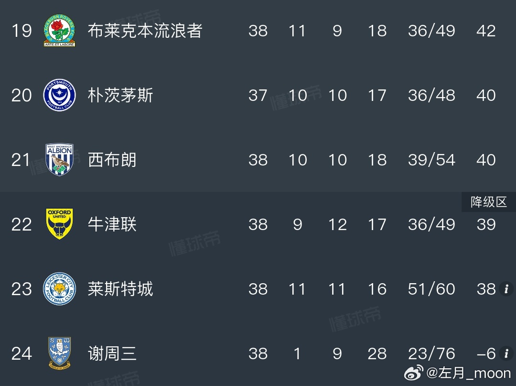Open team page for 莱斯特城

pyautogui.click(x=120, y=289)
